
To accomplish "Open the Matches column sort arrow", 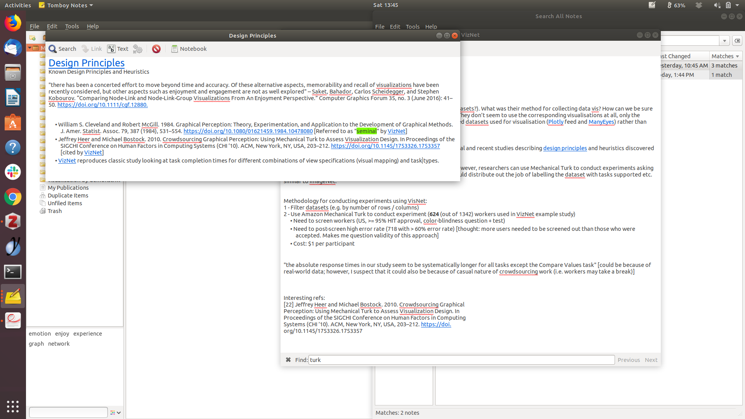I will (x=737, y=56).
